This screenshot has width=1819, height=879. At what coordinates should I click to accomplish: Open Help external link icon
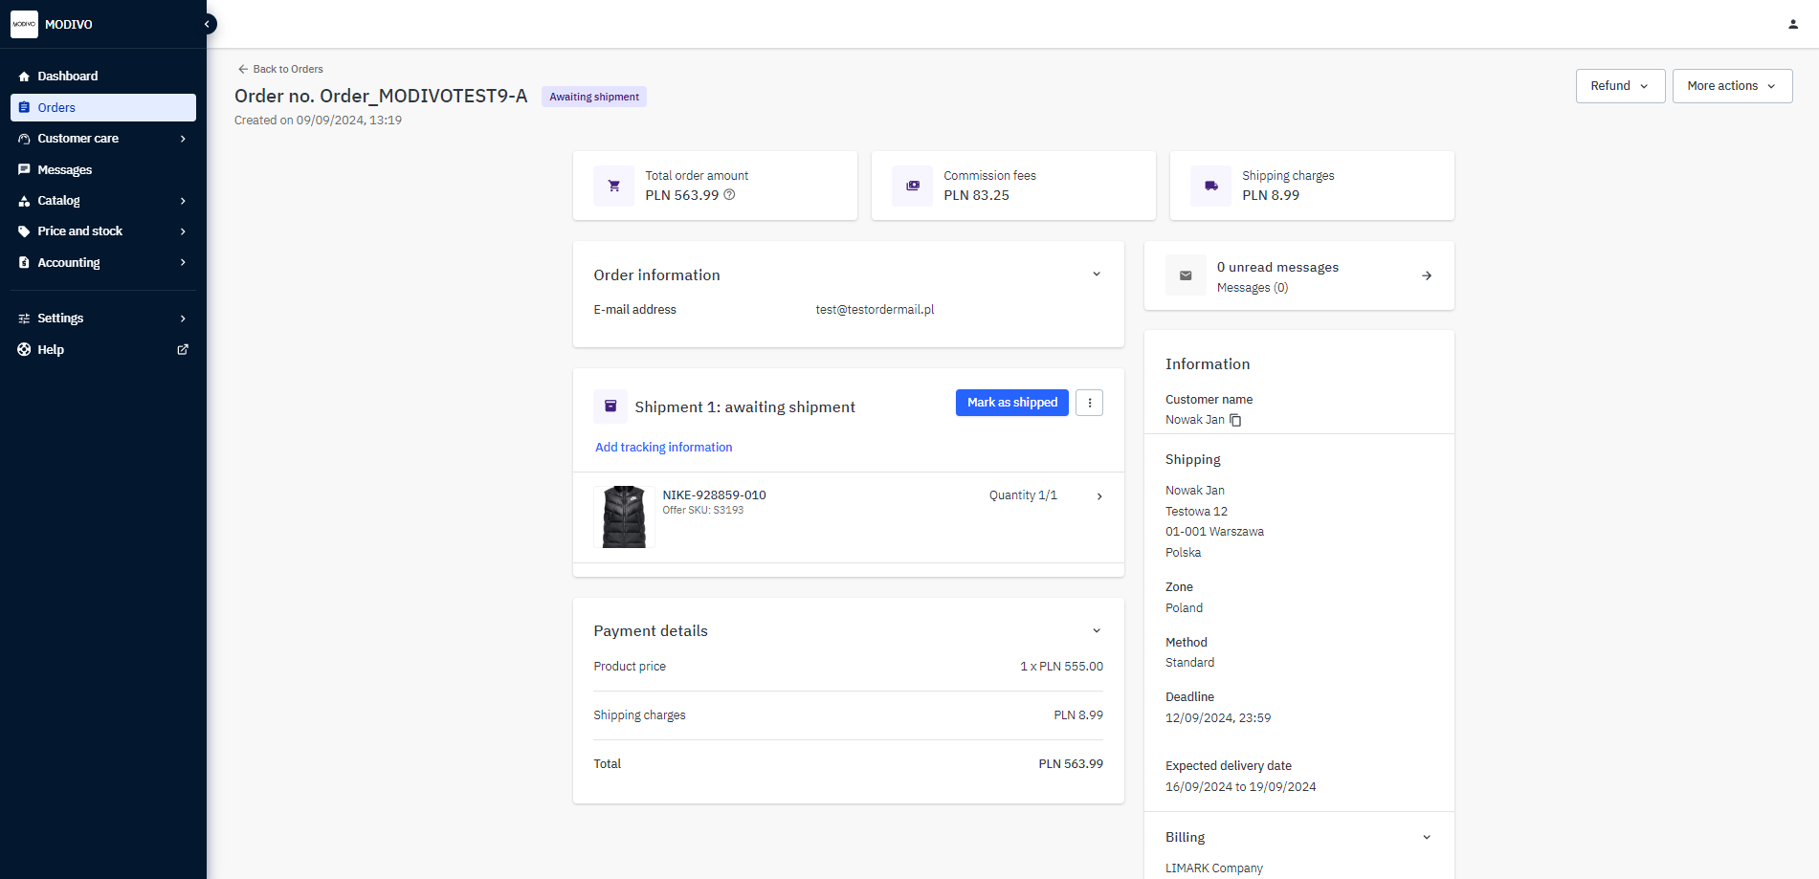tap(183, 350)
